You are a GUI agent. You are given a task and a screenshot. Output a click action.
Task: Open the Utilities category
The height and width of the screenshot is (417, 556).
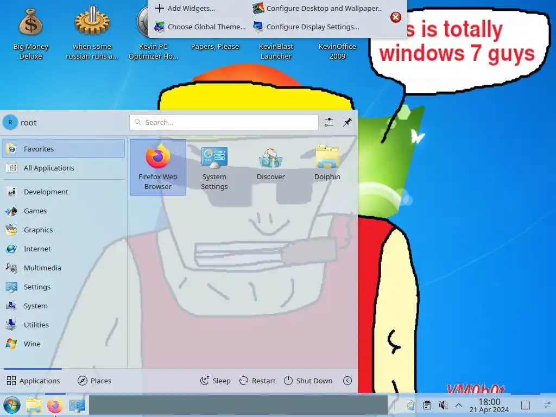click(x=64, y=325)
